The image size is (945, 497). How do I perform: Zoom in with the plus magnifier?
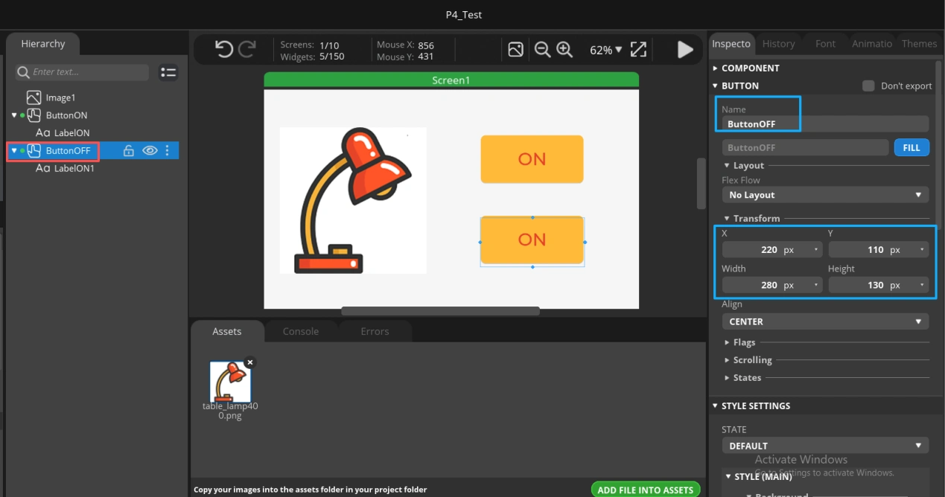[564, 50]
